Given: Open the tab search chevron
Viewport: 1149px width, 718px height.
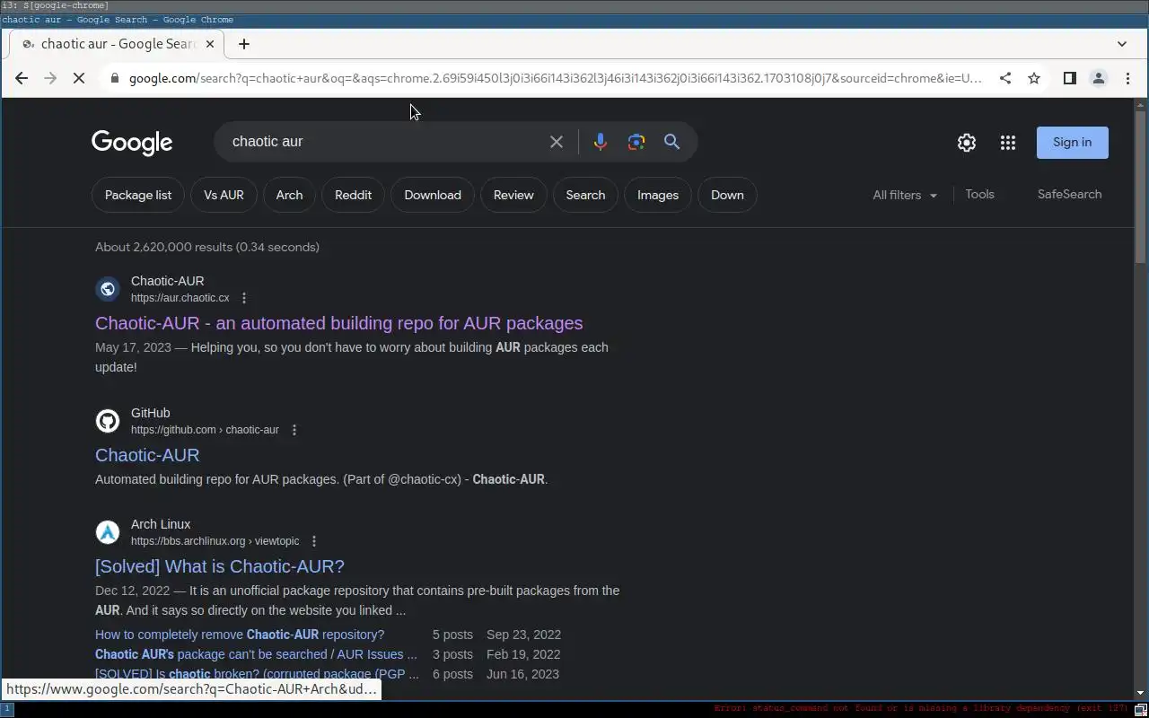Looking at the screenshot, I should (1122, 44).
